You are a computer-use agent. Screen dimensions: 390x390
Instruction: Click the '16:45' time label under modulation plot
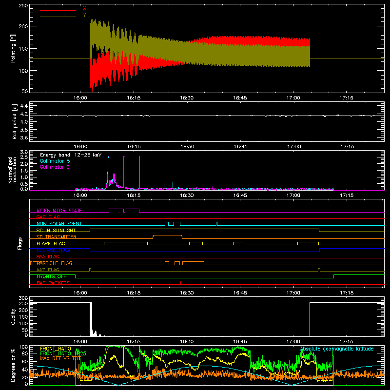coord(240,195)
